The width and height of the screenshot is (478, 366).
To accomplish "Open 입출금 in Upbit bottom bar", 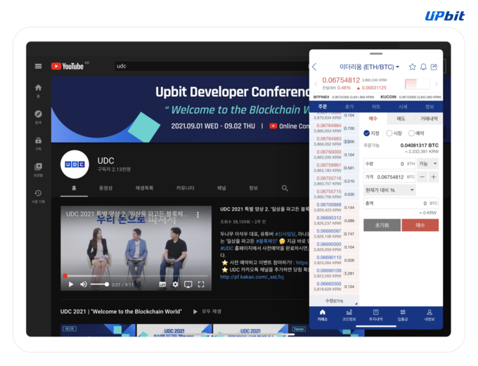I will pyautogui.click(x=403, y=315).
